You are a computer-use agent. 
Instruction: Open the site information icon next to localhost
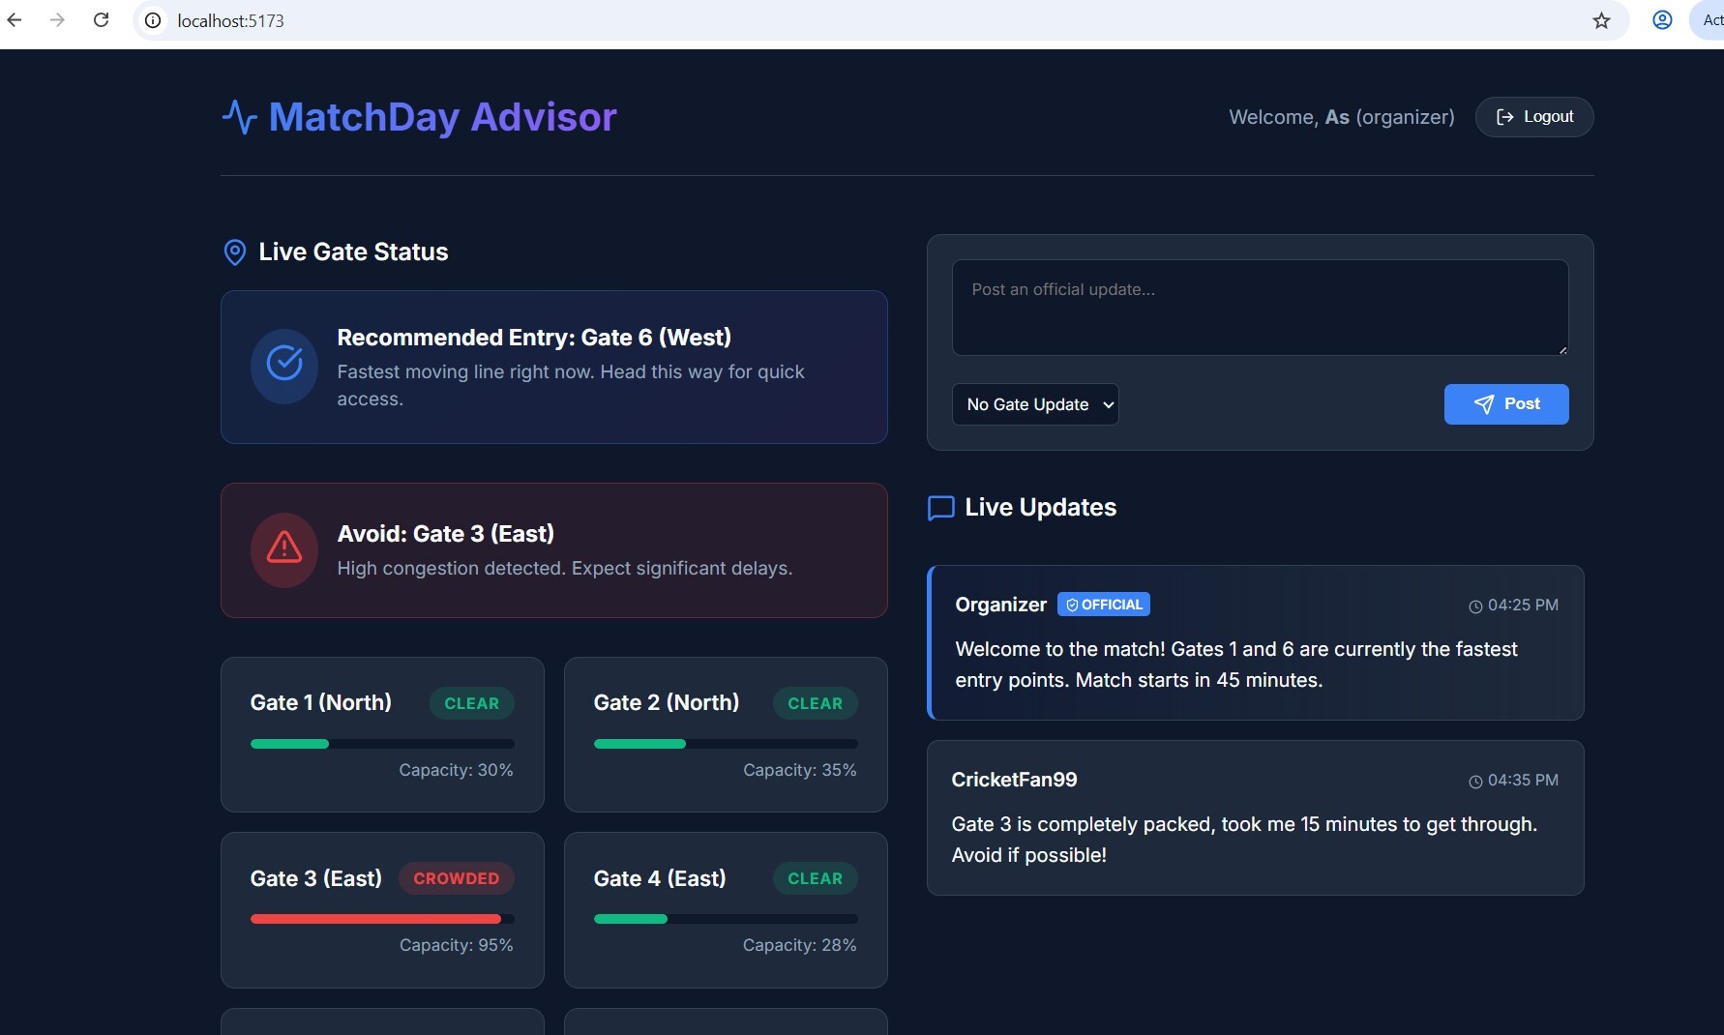(153, 20)
